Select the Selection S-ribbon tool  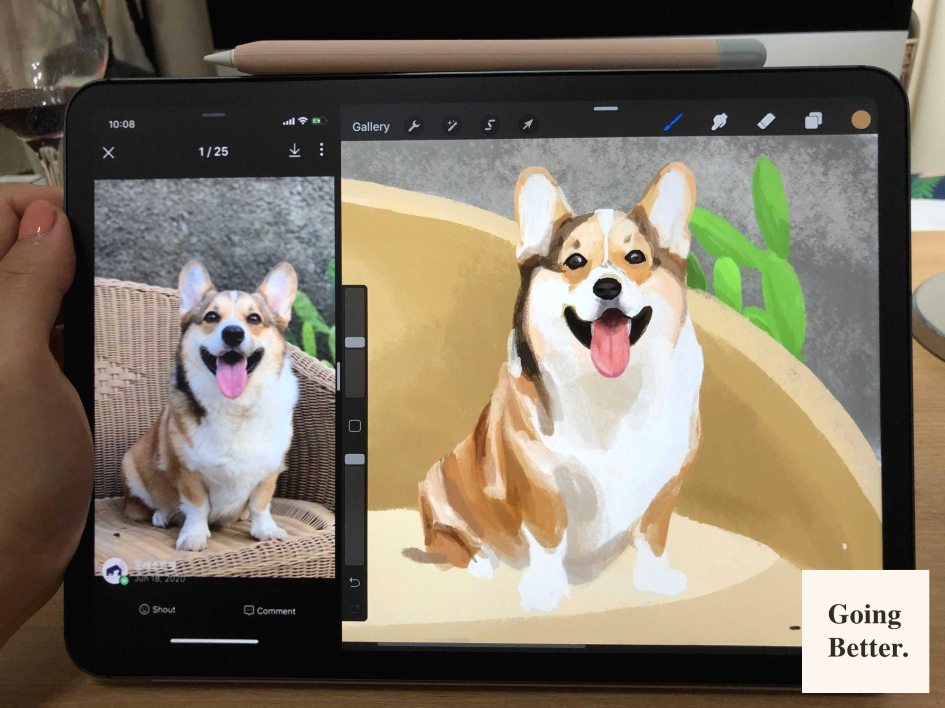coord(490,125)
